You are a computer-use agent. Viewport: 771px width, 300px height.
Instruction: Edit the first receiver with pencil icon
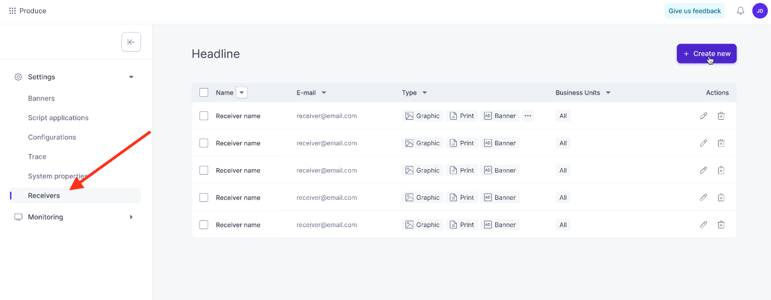click(x=704, y=116)
